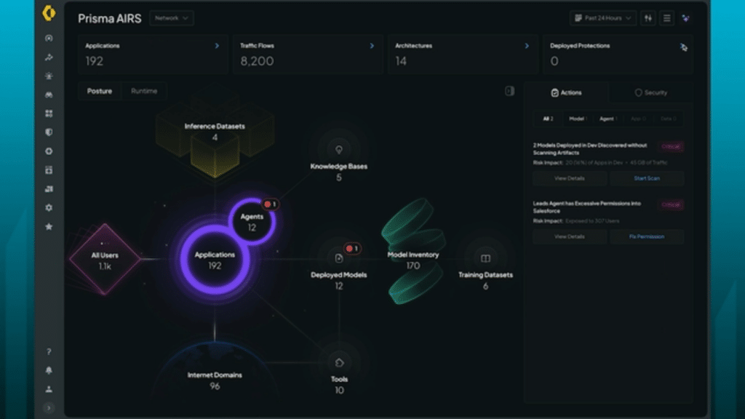745x419 pixels.
Task: Expand the Applications summary card arrow
Action: tap(217, 46)
